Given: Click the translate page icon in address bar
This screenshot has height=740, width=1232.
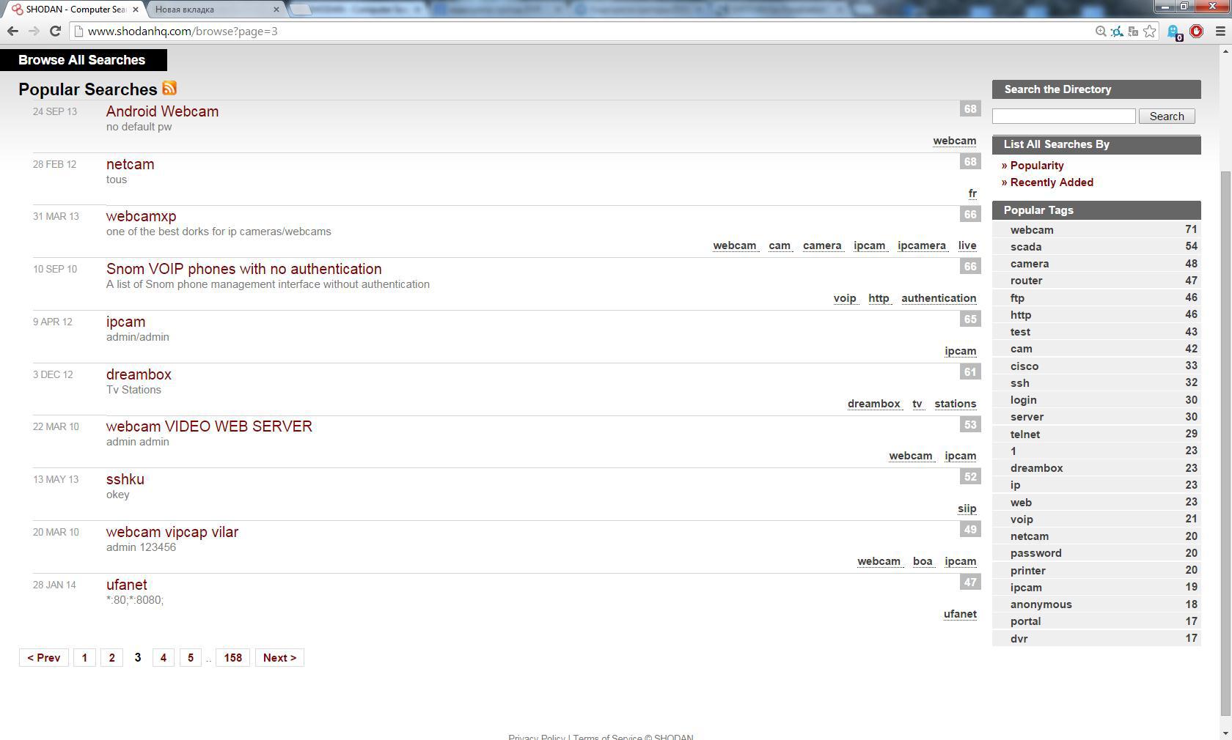Looking at the screenshot, I should click(x=1133, y=32).
